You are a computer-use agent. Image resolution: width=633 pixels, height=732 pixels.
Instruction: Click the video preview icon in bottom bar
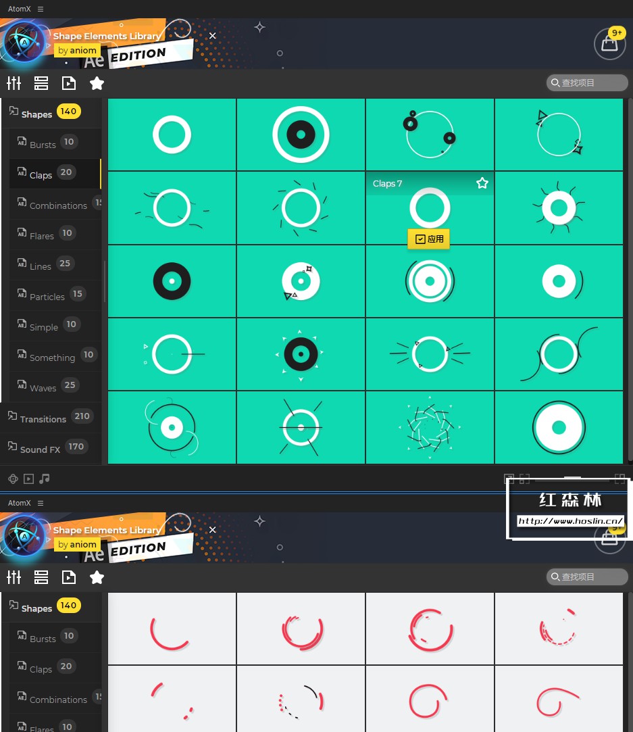[28, 479]
